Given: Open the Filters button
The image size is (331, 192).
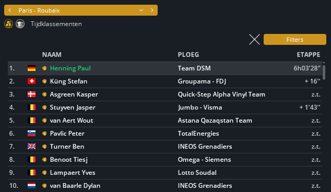Looking at the screenshot, I should click(294, 40).
